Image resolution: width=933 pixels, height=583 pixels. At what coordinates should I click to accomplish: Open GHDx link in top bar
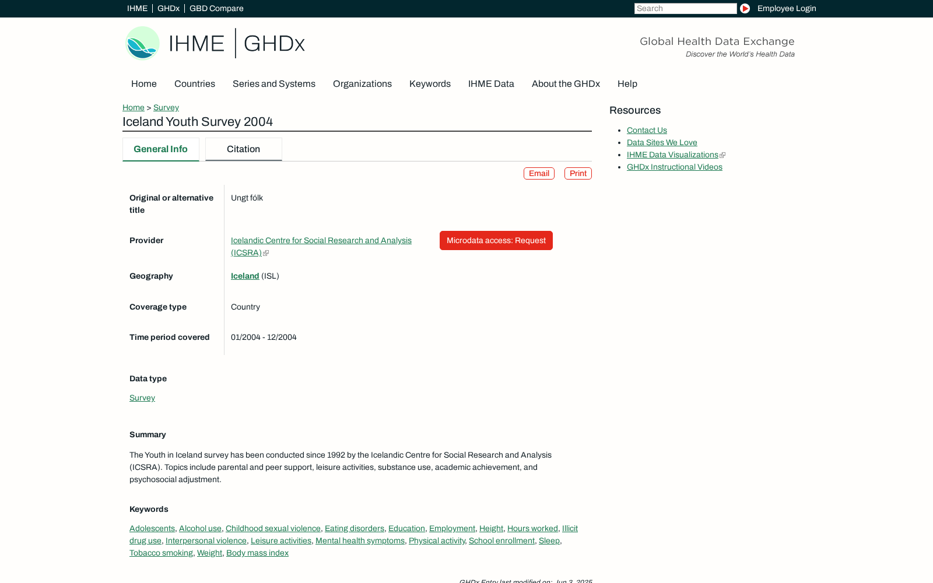coord(169,8)
